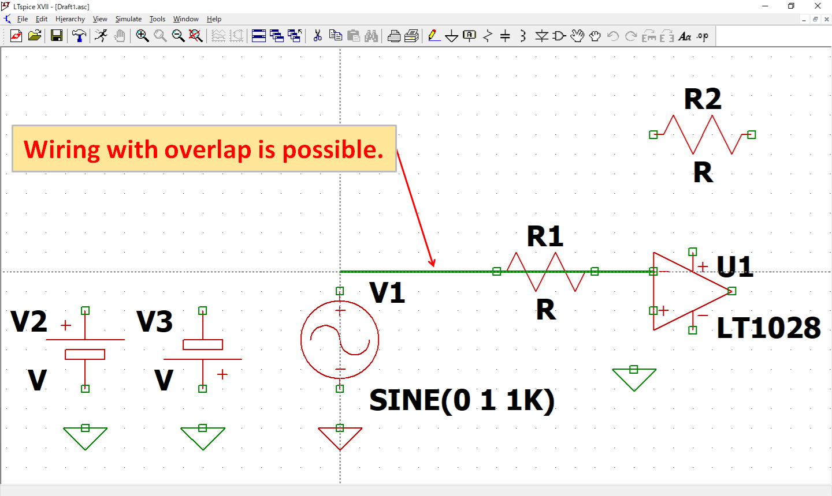Screen dimensions: 832x496
Task: Run simulation with running man icon
Action: click(101, 36)
